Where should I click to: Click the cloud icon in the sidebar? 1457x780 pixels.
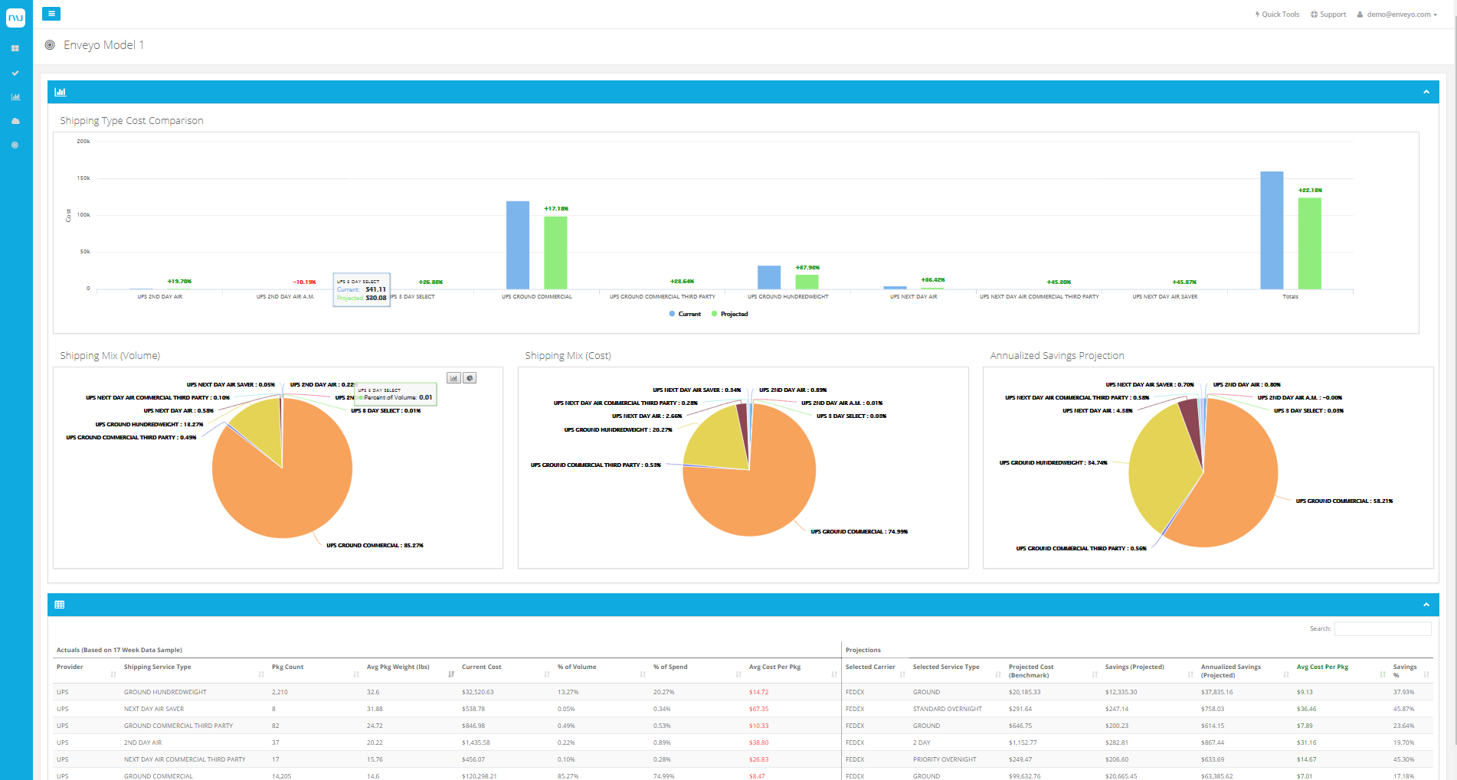15,121
